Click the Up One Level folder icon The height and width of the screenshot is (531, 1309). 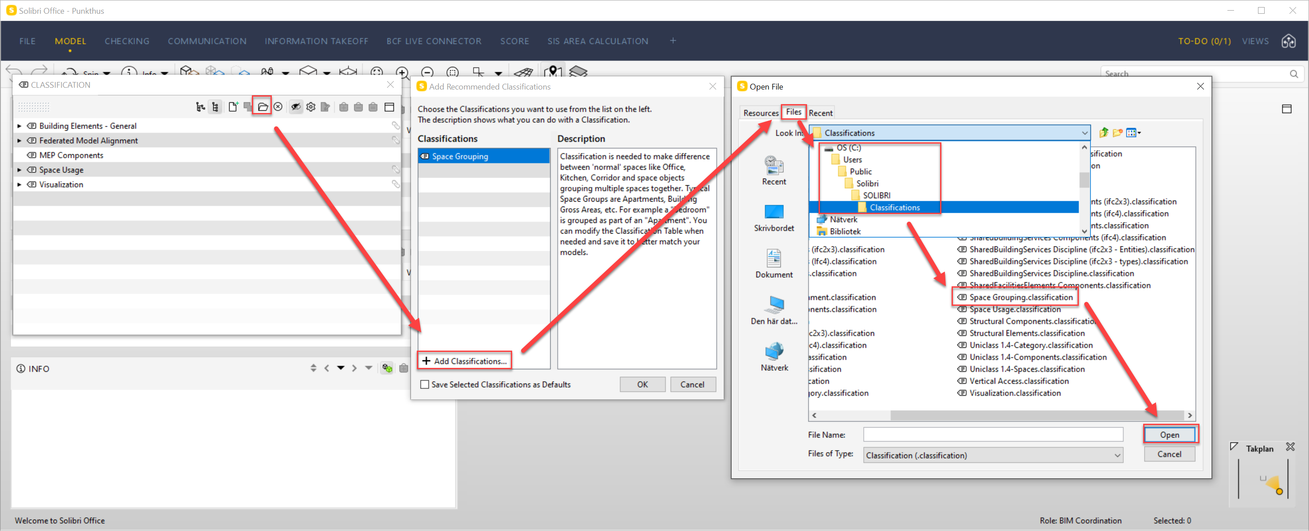(1103, 133)
